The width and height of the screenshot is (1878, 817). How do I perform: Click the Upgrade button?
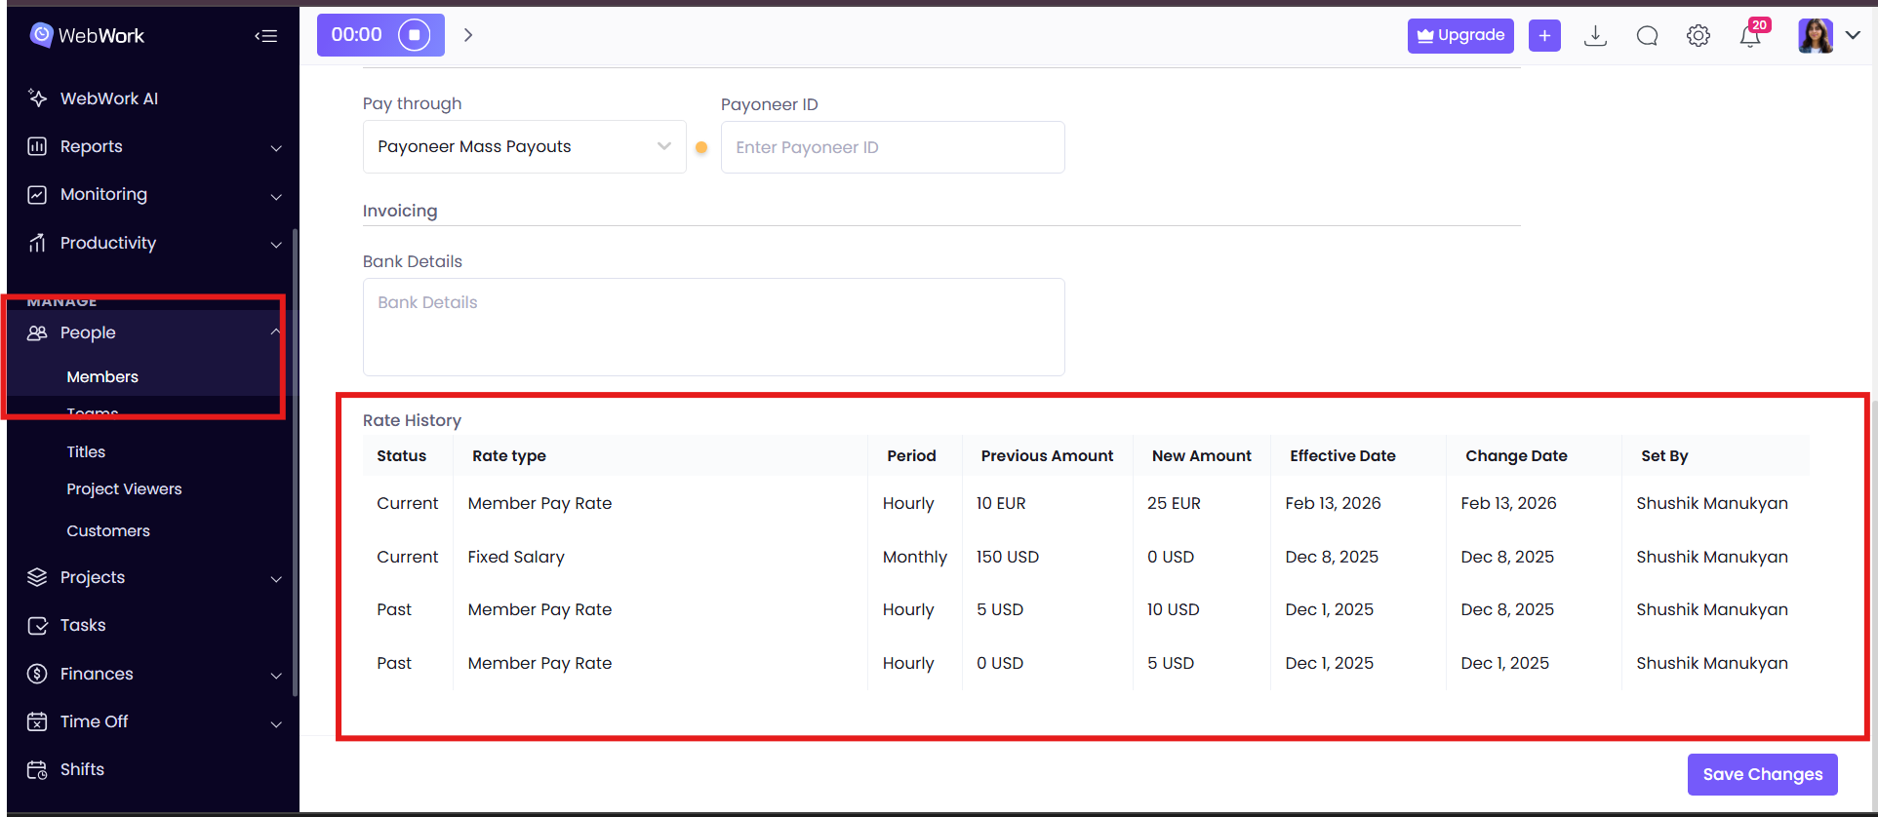tap(1460, 36)
